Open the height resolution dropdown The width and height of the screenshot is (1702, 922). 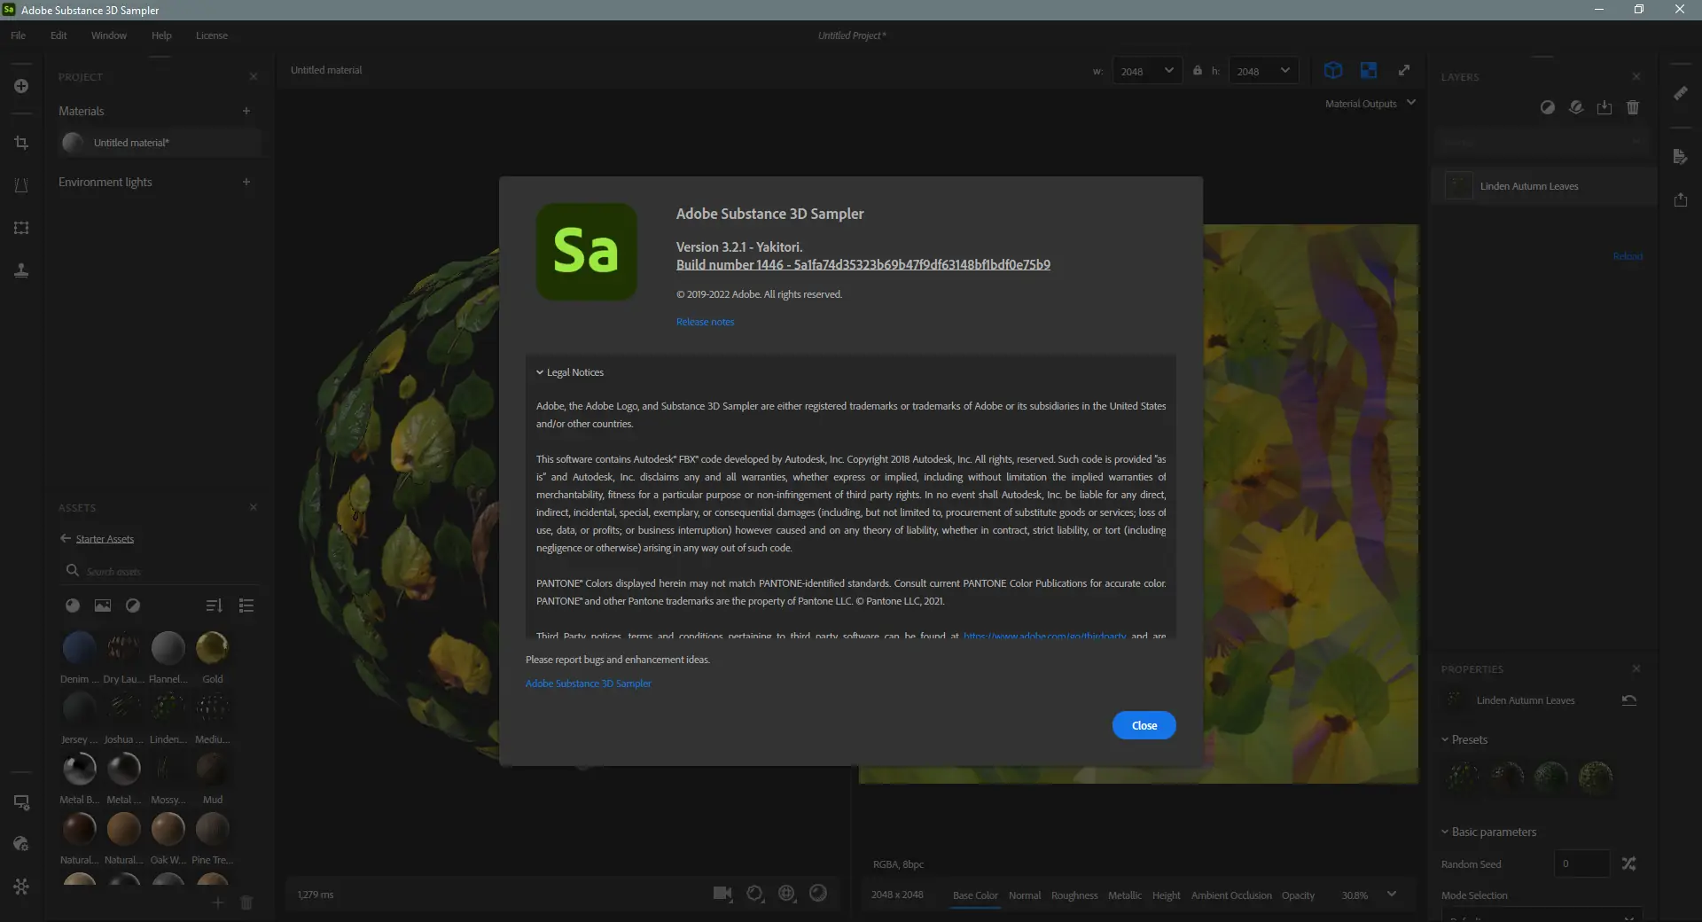[x=1263, y=71]
